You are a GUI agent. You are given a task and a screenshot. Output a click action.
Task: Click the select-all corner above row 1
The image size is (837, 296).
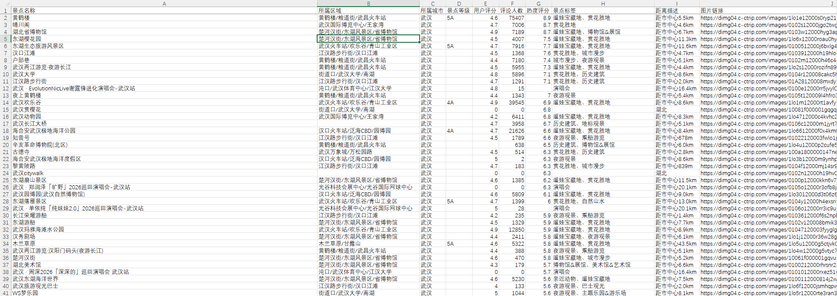[5, 4]
